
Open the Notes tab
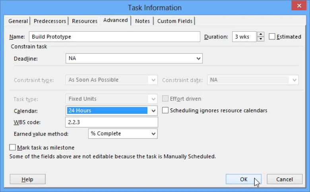[x=142, y=21]
